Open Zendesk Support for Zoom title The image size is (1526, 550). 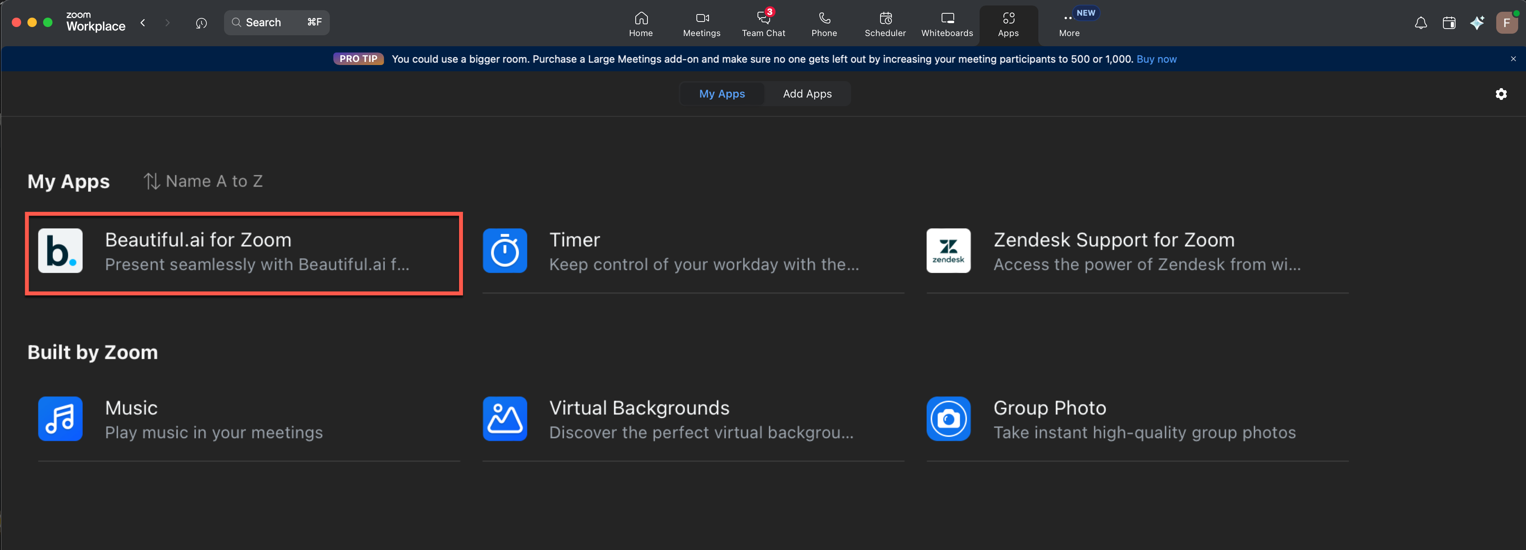1114,240
